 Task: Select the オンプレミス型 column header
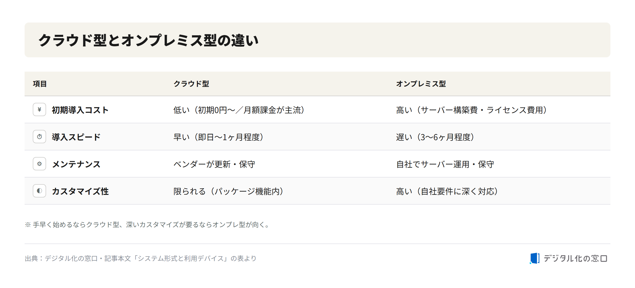[x=421, y=84]
